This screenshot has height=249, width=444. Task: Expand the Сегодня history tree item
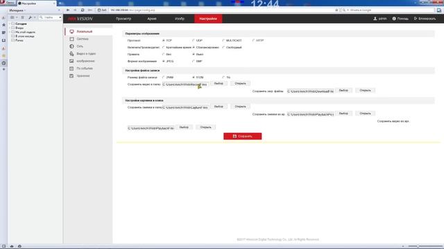[10, 24]
